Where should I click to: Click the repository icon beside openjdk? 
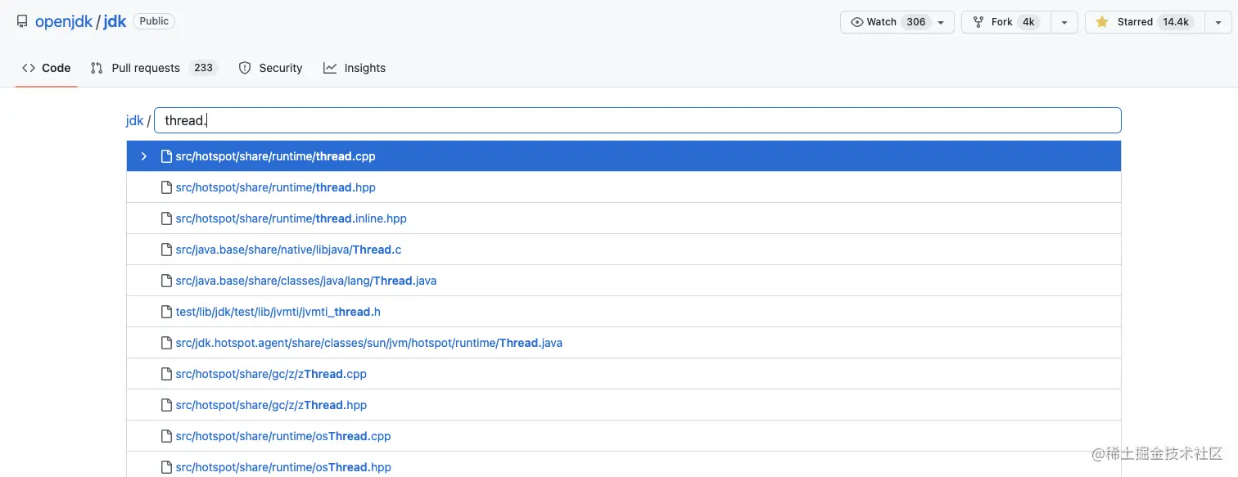click(22, 22)
